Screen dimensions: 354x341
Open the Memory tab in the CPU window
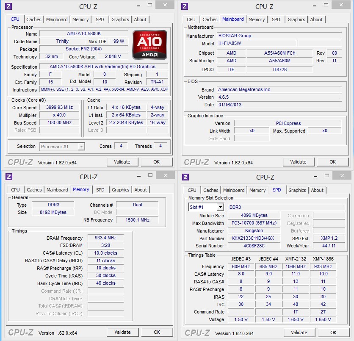80,19
